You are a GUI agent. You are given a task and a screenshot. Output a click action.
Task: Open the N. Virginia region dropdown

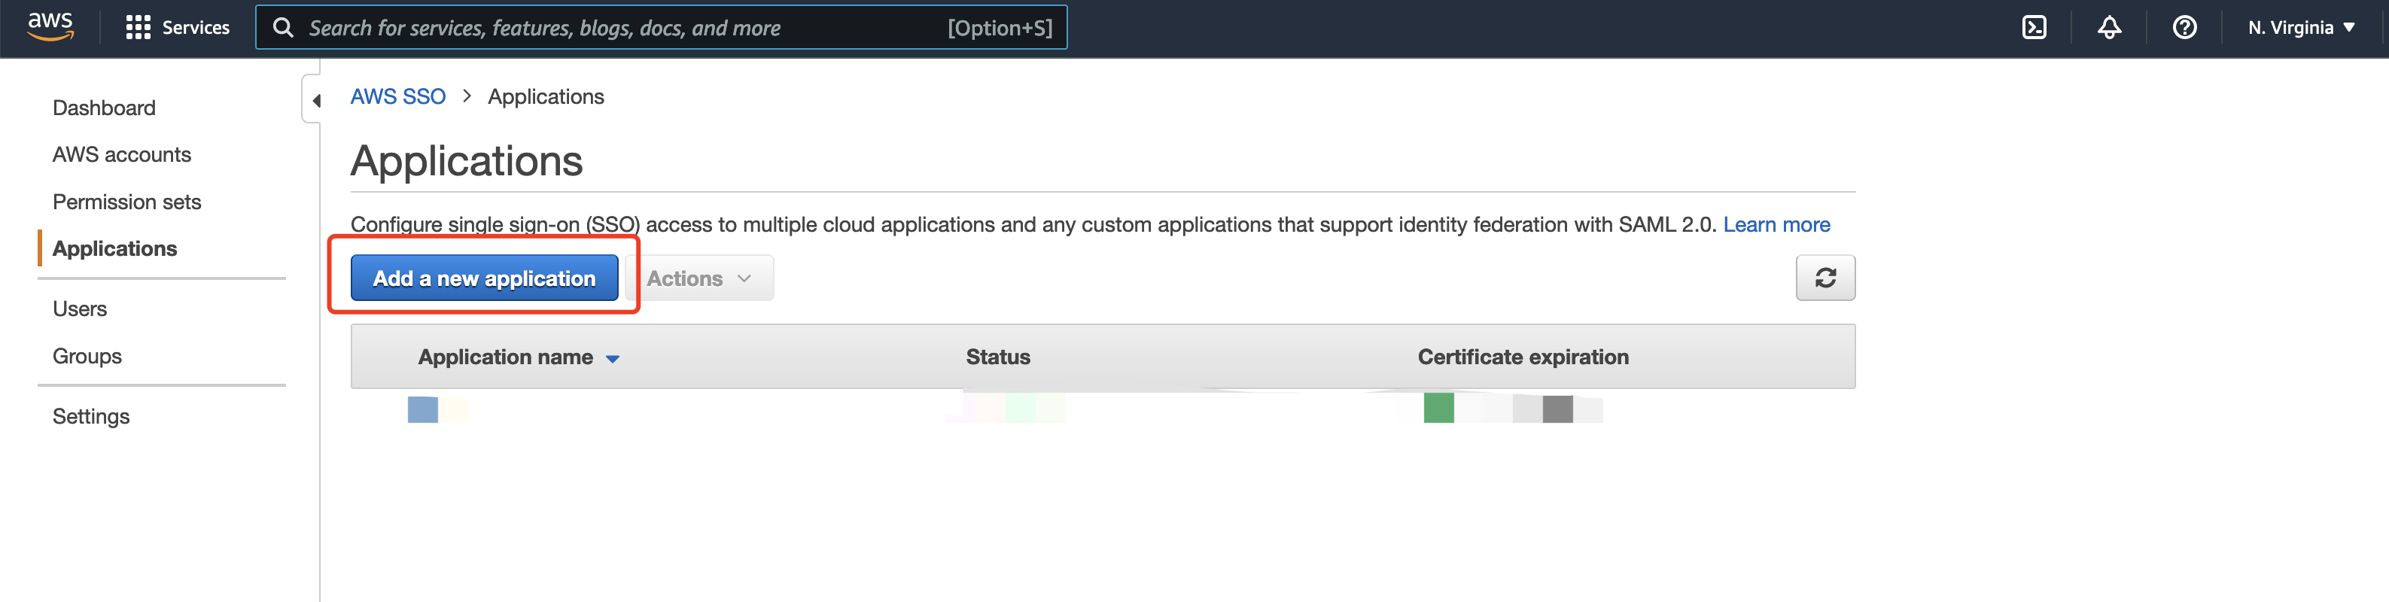tap(2301, 28)
